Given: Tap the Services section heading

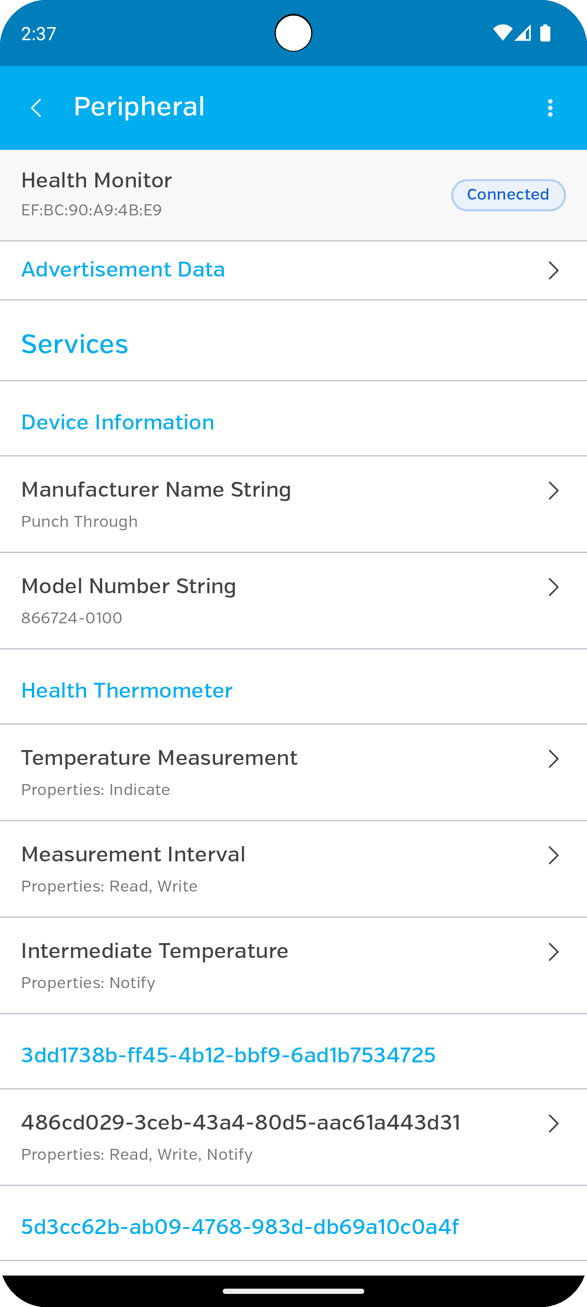Looking at the screenshot, I should [x=75, y=344].
